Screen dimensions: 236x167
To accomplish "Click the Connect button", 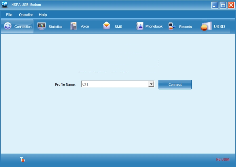I will pos(175,84).
